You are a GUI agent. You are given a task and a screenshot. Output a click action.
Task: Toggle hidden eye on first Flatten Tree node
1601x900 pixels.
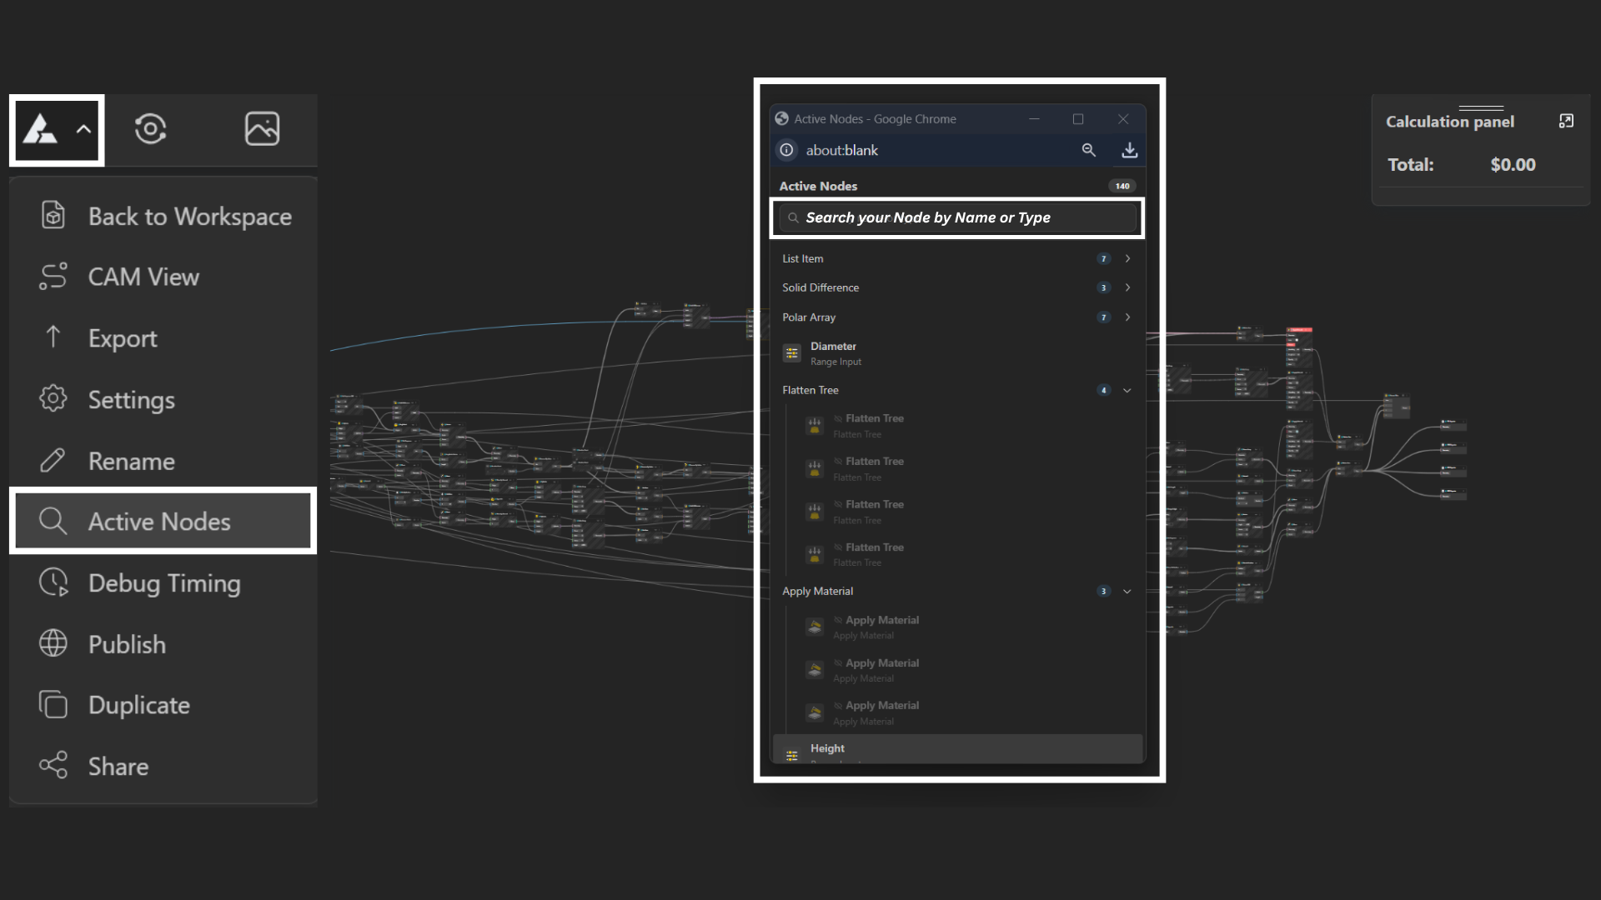click(838, 418)
